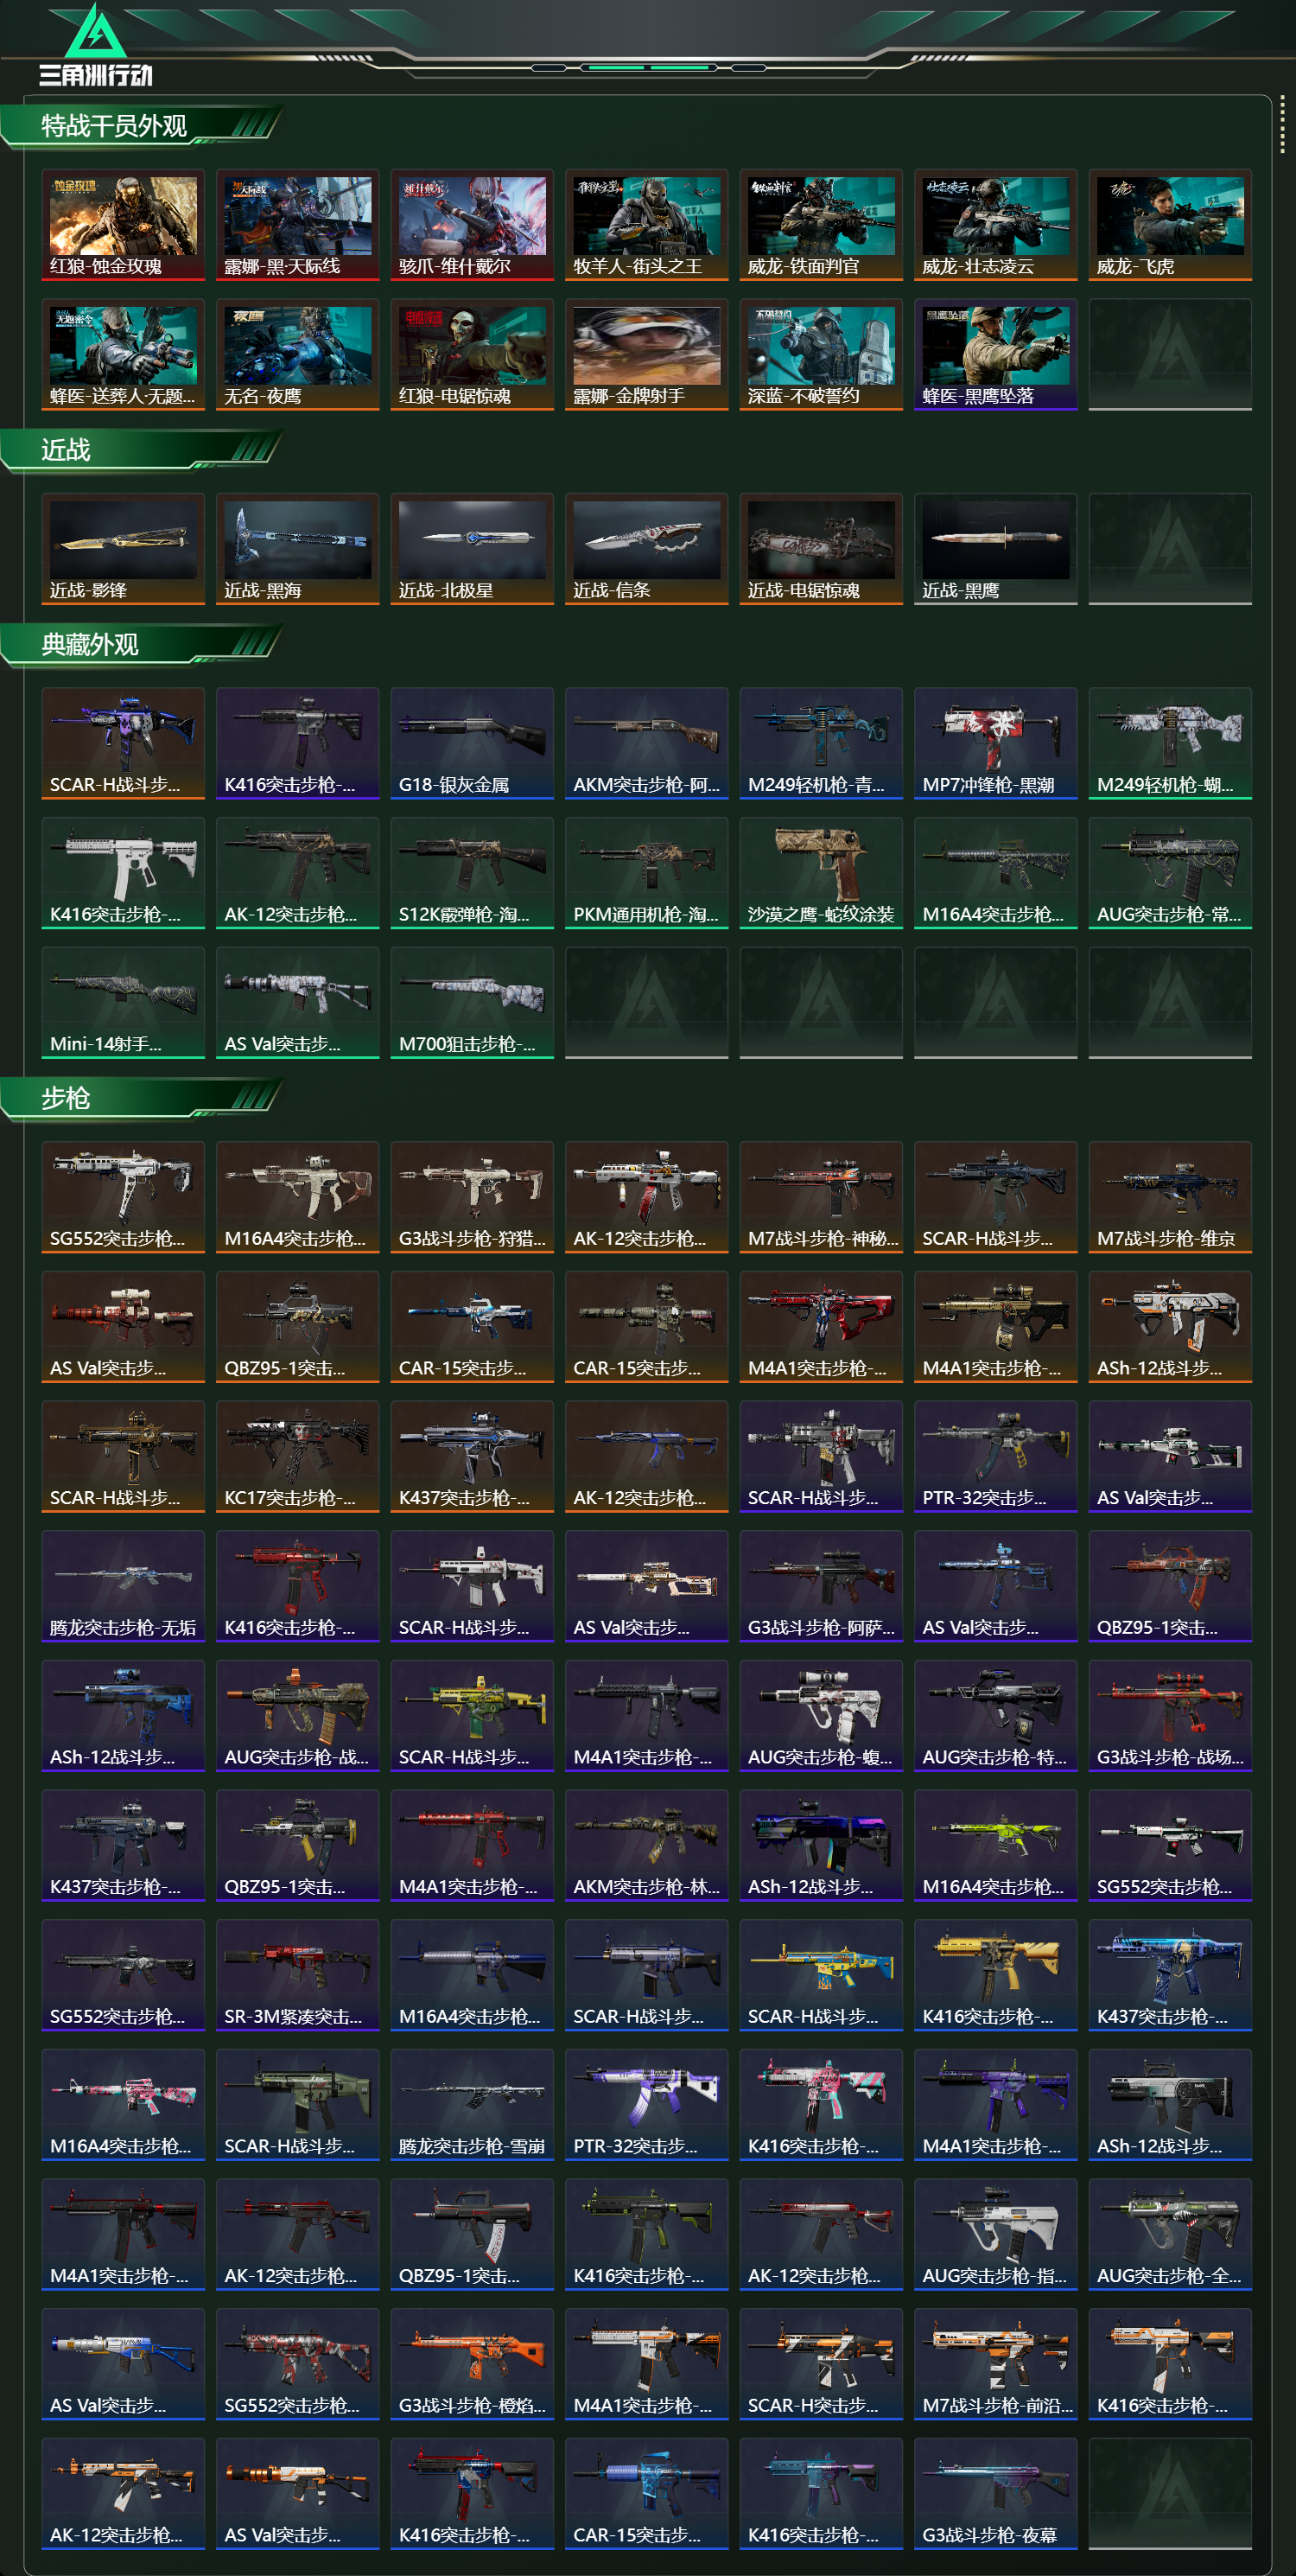1296x2576 pixels.
Task: Select the 骇爪-维什戴尔 operator skin
Action: [472, 225]
